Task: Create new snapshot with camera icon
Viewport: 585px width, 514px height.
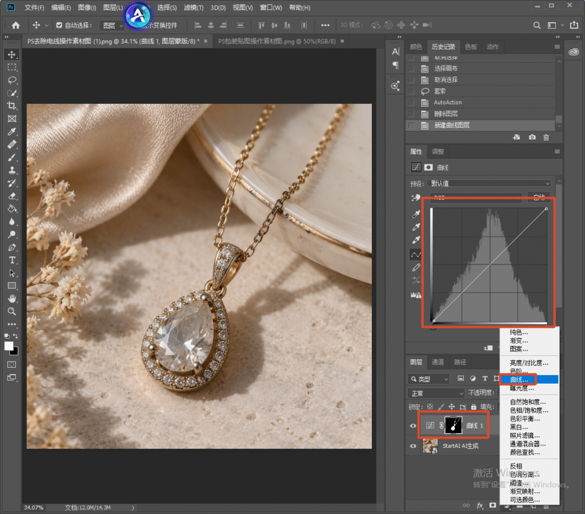Action: [532, 137]
